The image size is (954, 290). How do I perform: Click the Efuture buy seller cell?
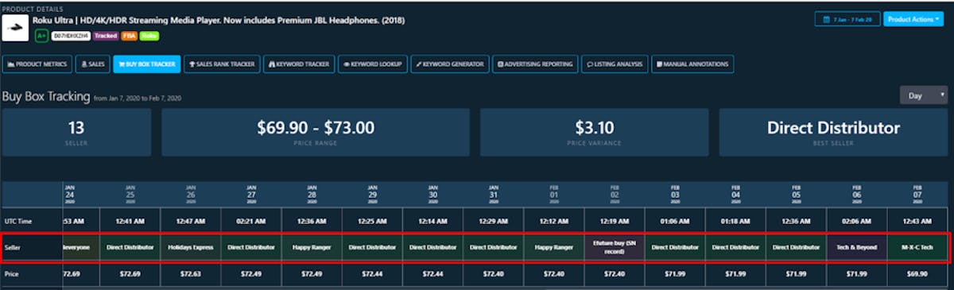pyautogui.click(x=614, y=247)
